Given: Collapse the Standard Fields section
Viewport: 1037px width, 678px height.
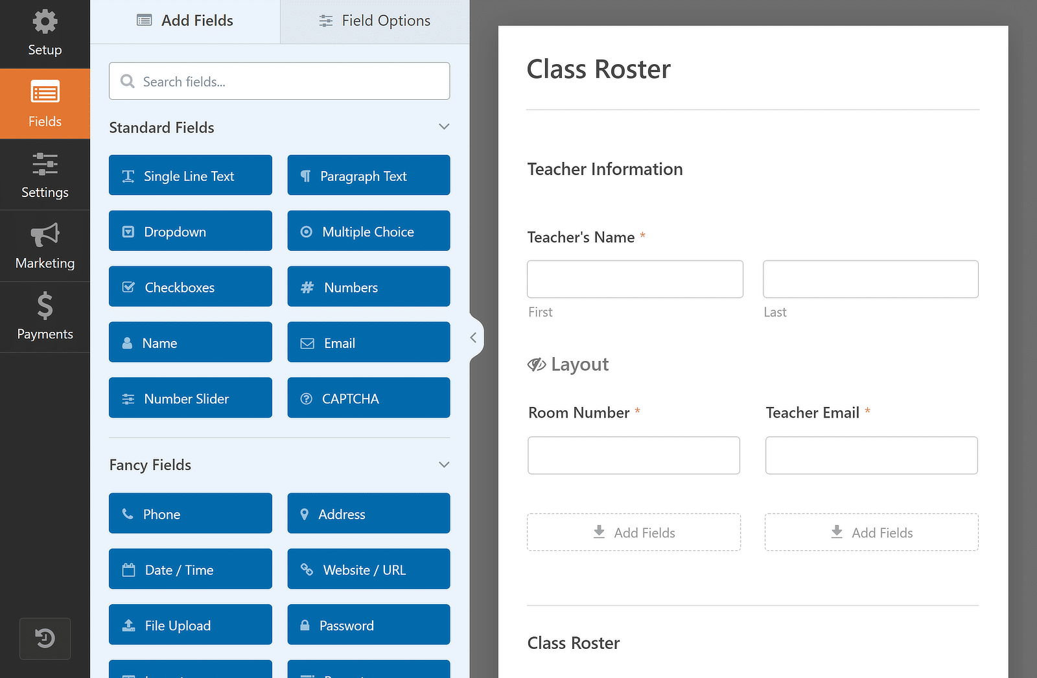Looking at the screenshot, I should (444, 127).
